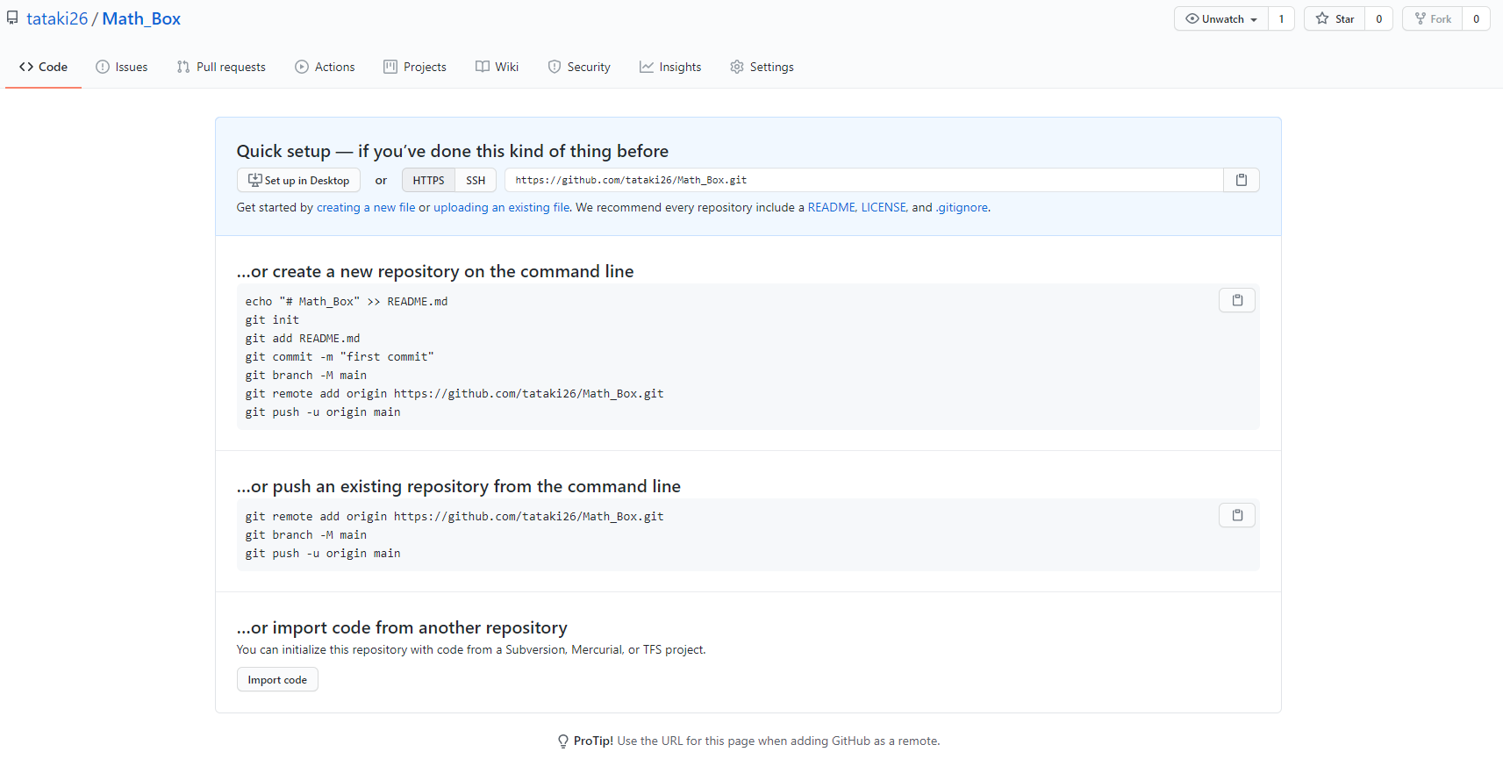This screenshot has width=1503, height=759.
Task: Switch clone URL to SSH
Action: point(476,180)
